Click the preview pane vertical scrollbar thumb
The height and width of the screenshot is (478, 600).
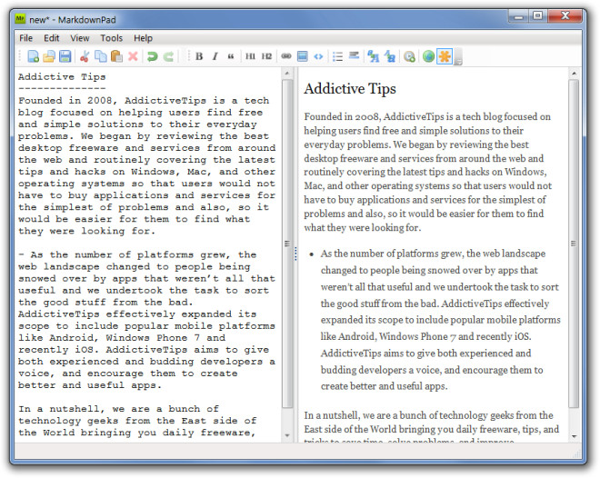(574, 244)
